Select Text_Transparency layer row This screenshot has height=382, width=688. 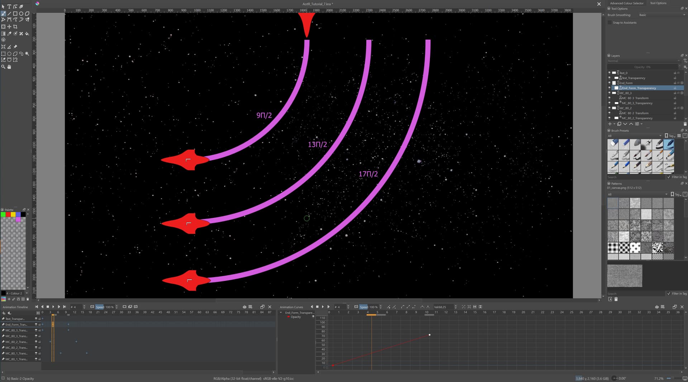[648, 78]
